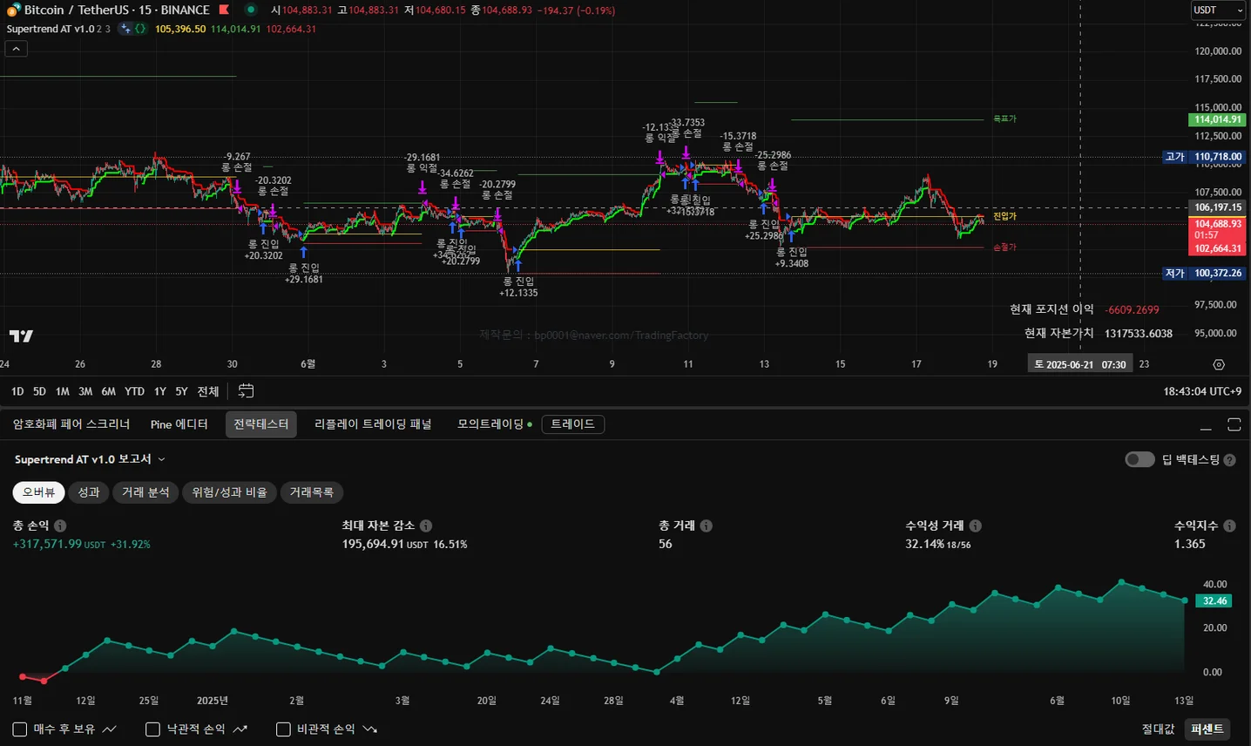Maximize the strategy tester panel
Screen dimensions: 1251x746
coord(1234,424)
